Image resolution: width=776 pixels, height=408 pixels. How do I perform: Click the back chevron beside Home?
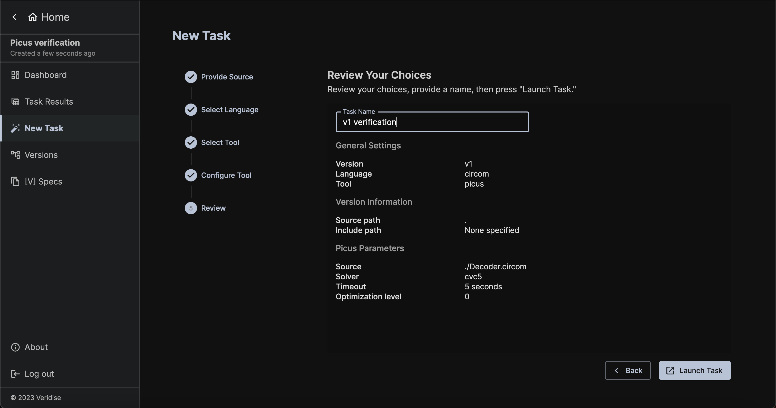point(14,17)
